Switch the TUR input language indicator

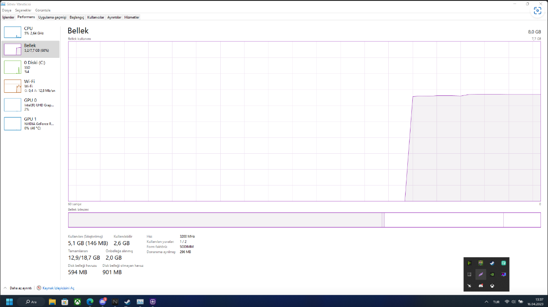click(496, 302)
